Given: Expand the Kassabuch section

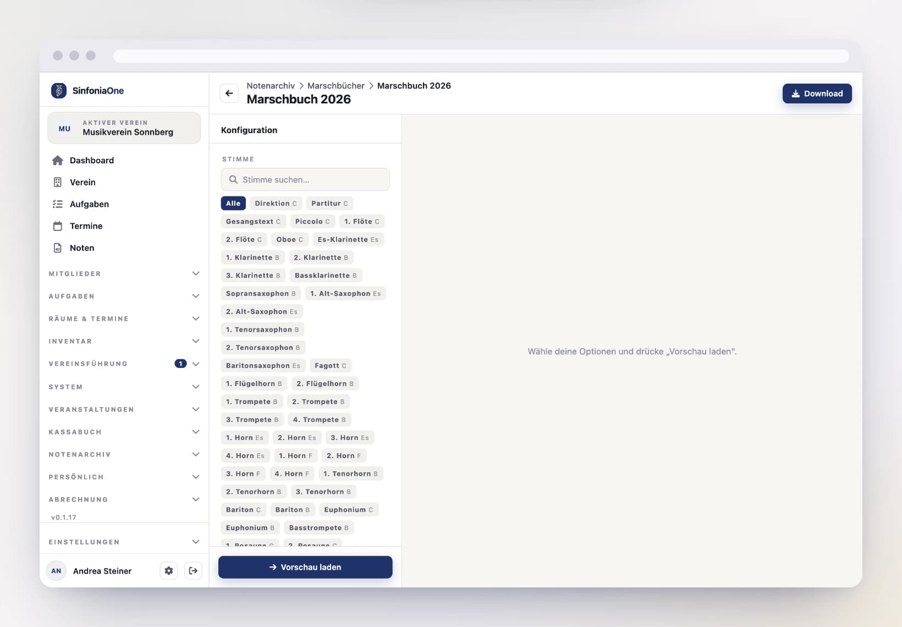Looking at the screenshot, I should (x=124, y=432).
